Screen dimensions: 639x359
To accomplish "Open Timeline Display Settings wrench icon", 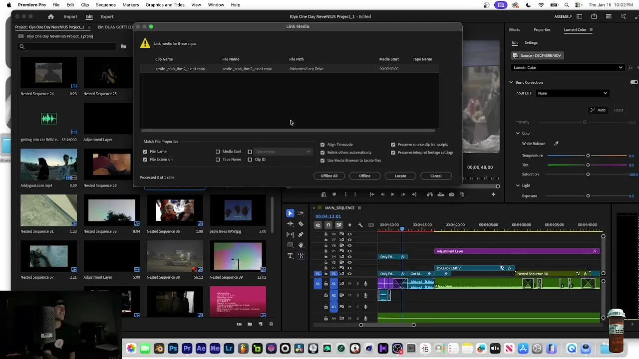I will pos(360,225).
